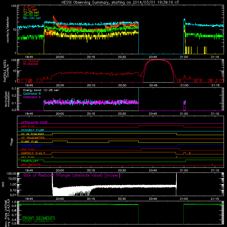The height and width of the screenshot is (227, 227).
Task: Click the SAA FLAG raised step line
Action: [x=160, y=149]
